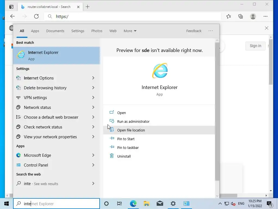The width and height of the screenshot is (278, 209).
Task: Open the Windows Start button
Action: point(7,204)
